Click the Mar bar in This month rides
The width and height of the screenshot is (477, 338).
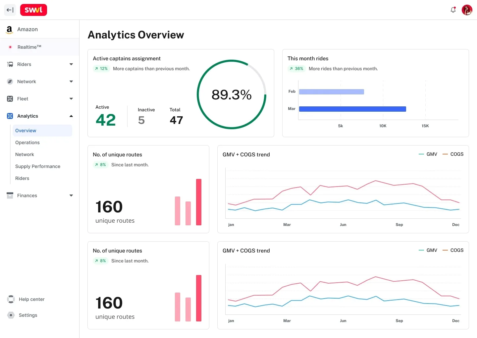tap(352, 109)
